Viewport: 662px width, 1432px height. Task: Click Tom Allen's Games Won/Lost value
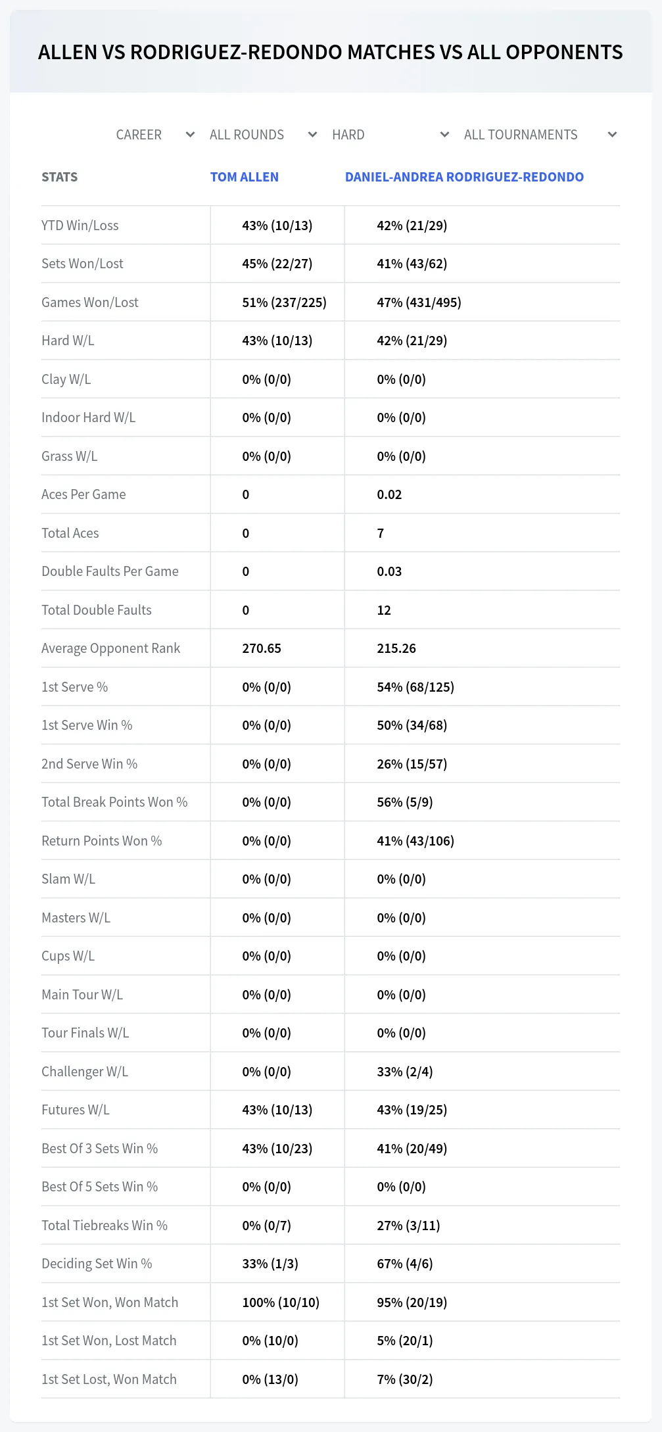click(284, 302)
